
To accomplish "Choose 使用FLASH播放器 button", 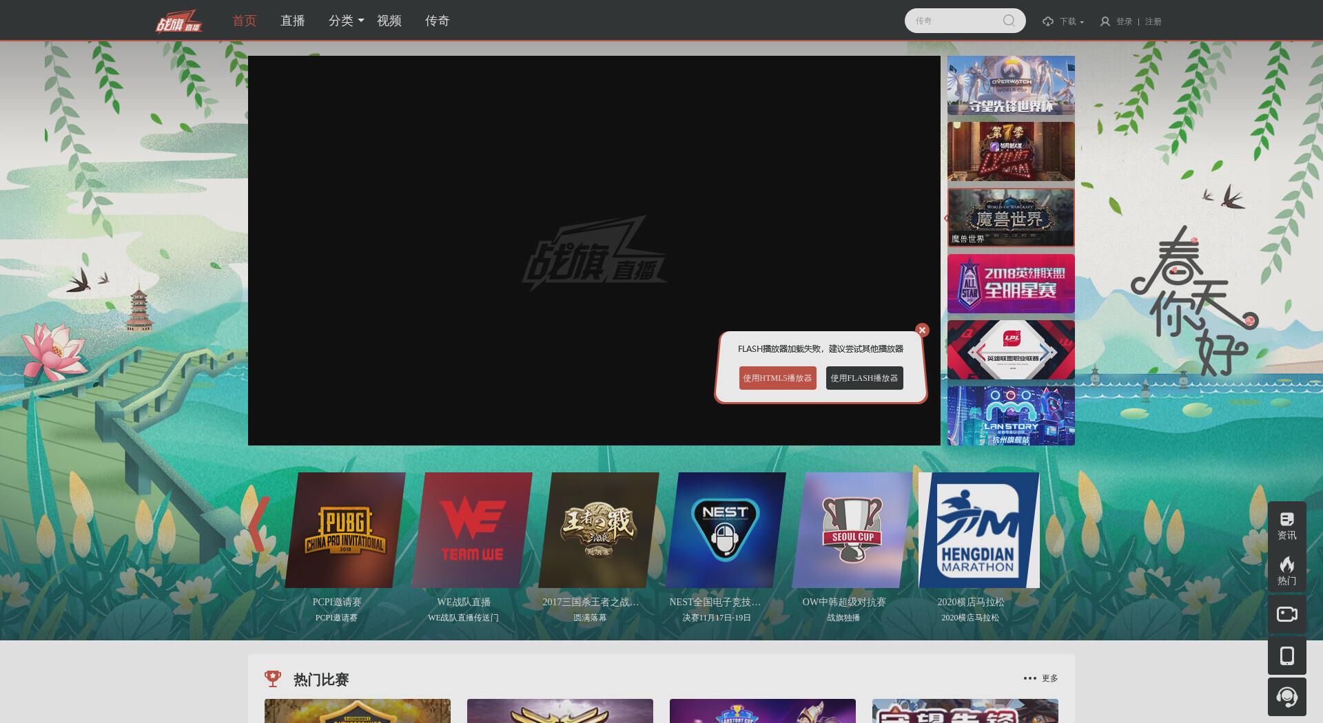I will pyautogui.click(x=865, y=378).
